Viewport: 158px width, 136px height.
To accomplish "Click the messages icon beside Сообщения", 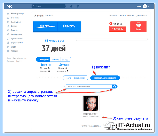I will (8, 22).
